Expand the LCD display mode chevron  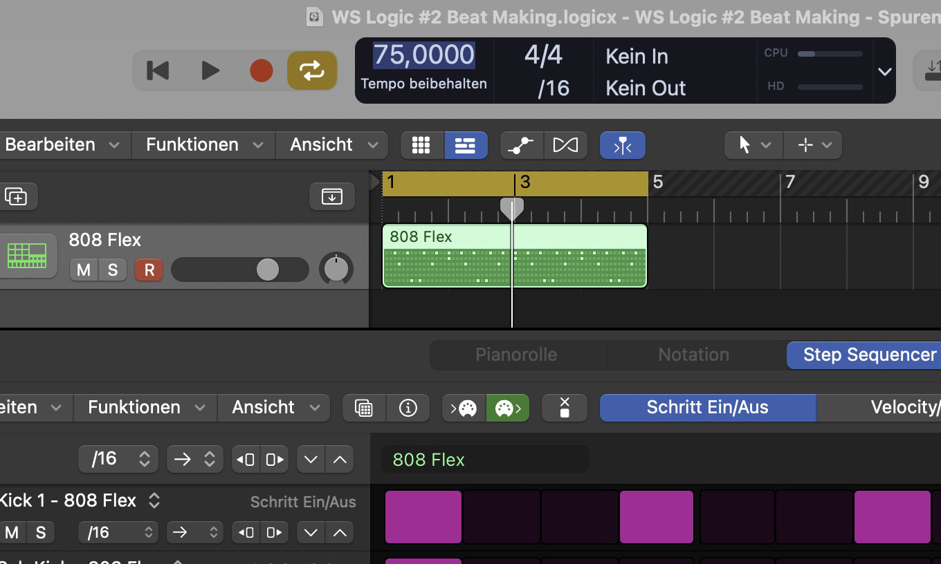coord(884,71)
